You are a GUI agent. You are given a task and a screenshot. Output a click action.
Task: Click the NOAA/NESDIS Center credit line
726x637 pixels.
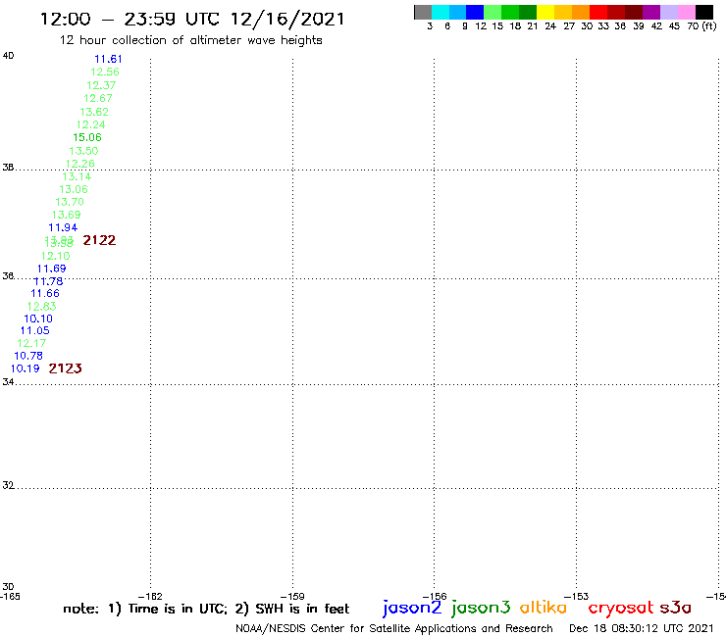click(394, 629)
